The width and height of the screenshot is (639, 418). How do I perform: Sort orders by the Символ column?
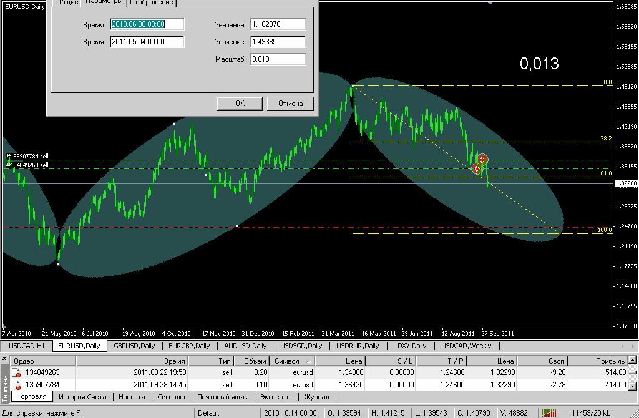(x=293, y=361)
